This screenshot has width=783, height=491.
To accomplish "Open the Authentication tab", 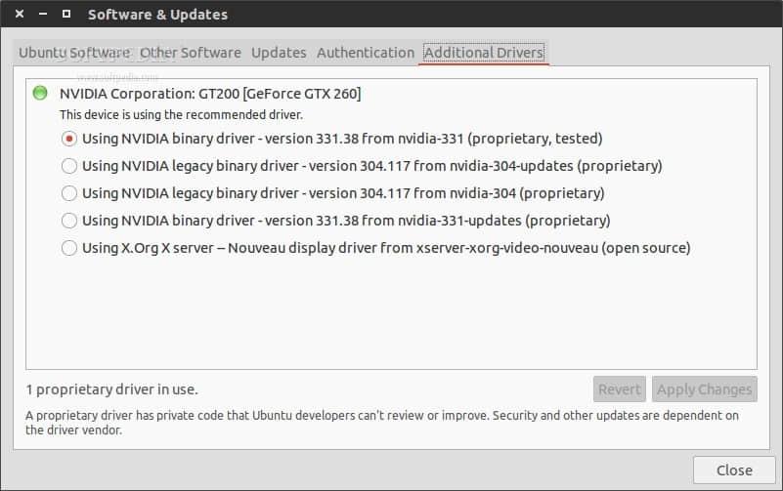I will [366, 53].
